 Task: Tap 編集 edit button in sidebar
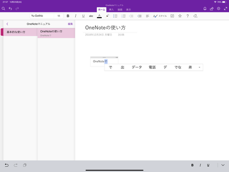coord(70,24)
